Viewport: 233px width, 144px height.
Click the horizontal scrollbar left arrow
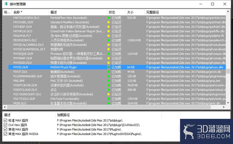[5, 107]
